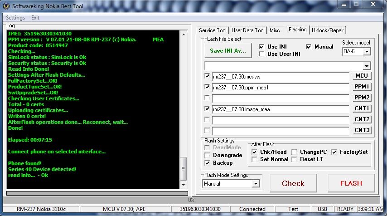Uncheck the CNT1 file checkbox
Screen dimensions: 387x216
(x=207, y=109)
